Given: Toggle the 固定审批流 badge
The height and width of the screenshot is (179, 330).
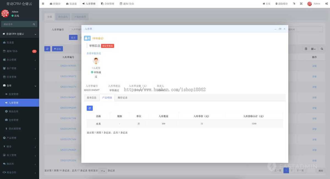Looking at the screenshot, I should coord(107,46).
